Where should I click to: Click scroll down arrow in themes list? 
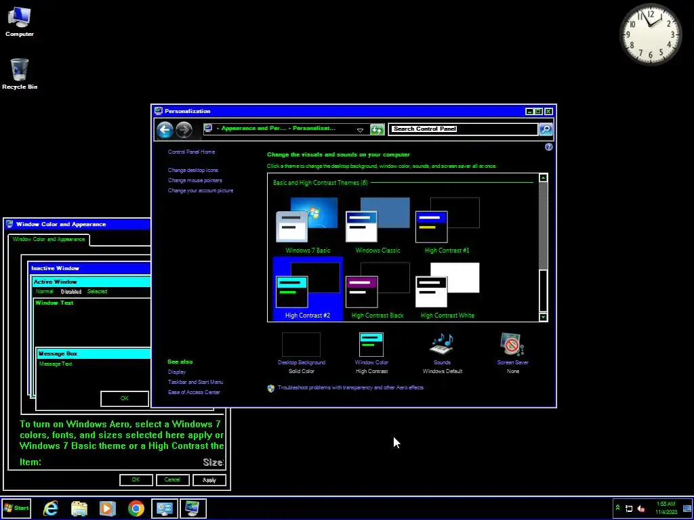click(x=543, y=317)
